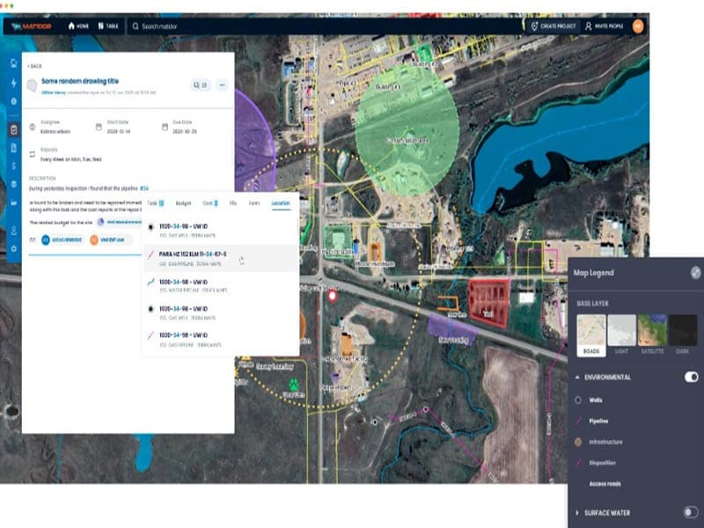The width and height of the screenshot is (704, 528).
Task: Turn off the Environmental layer toggle
Action: [692, 377]
